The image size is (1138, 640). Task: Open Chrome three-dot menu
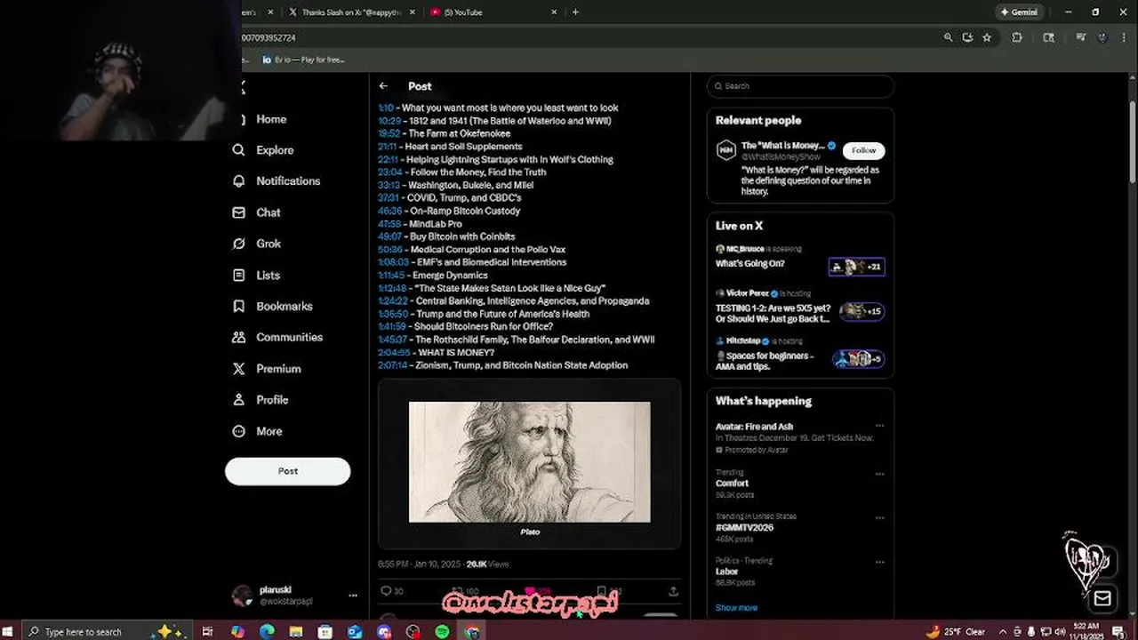1125,38
